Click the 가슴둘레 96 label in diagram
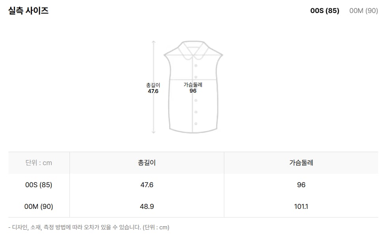Image resolution: width=385 pixels, height=238 pixels. pos(193,87)
